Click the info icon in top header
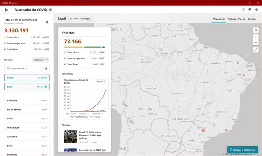262x156 pixels. click(x=256, y=9)
